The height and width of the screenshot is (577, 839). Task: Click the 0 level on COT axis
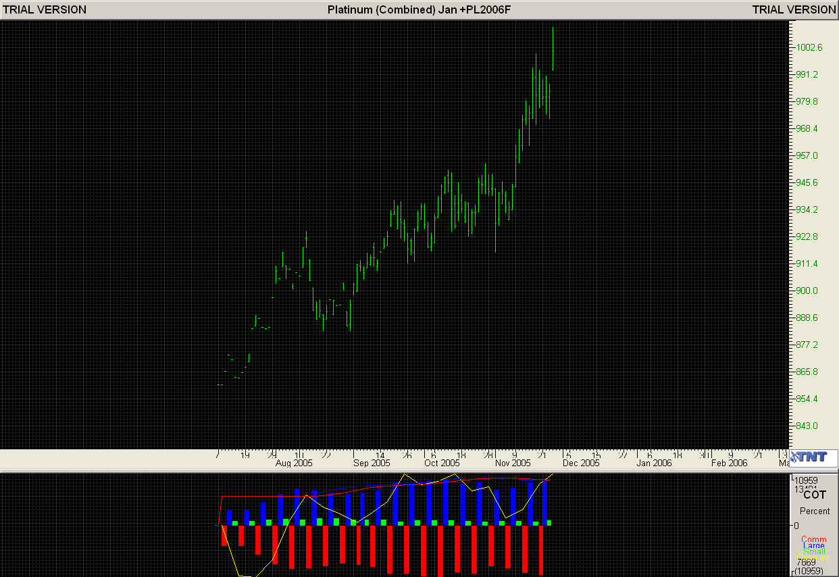click(796, 525)
